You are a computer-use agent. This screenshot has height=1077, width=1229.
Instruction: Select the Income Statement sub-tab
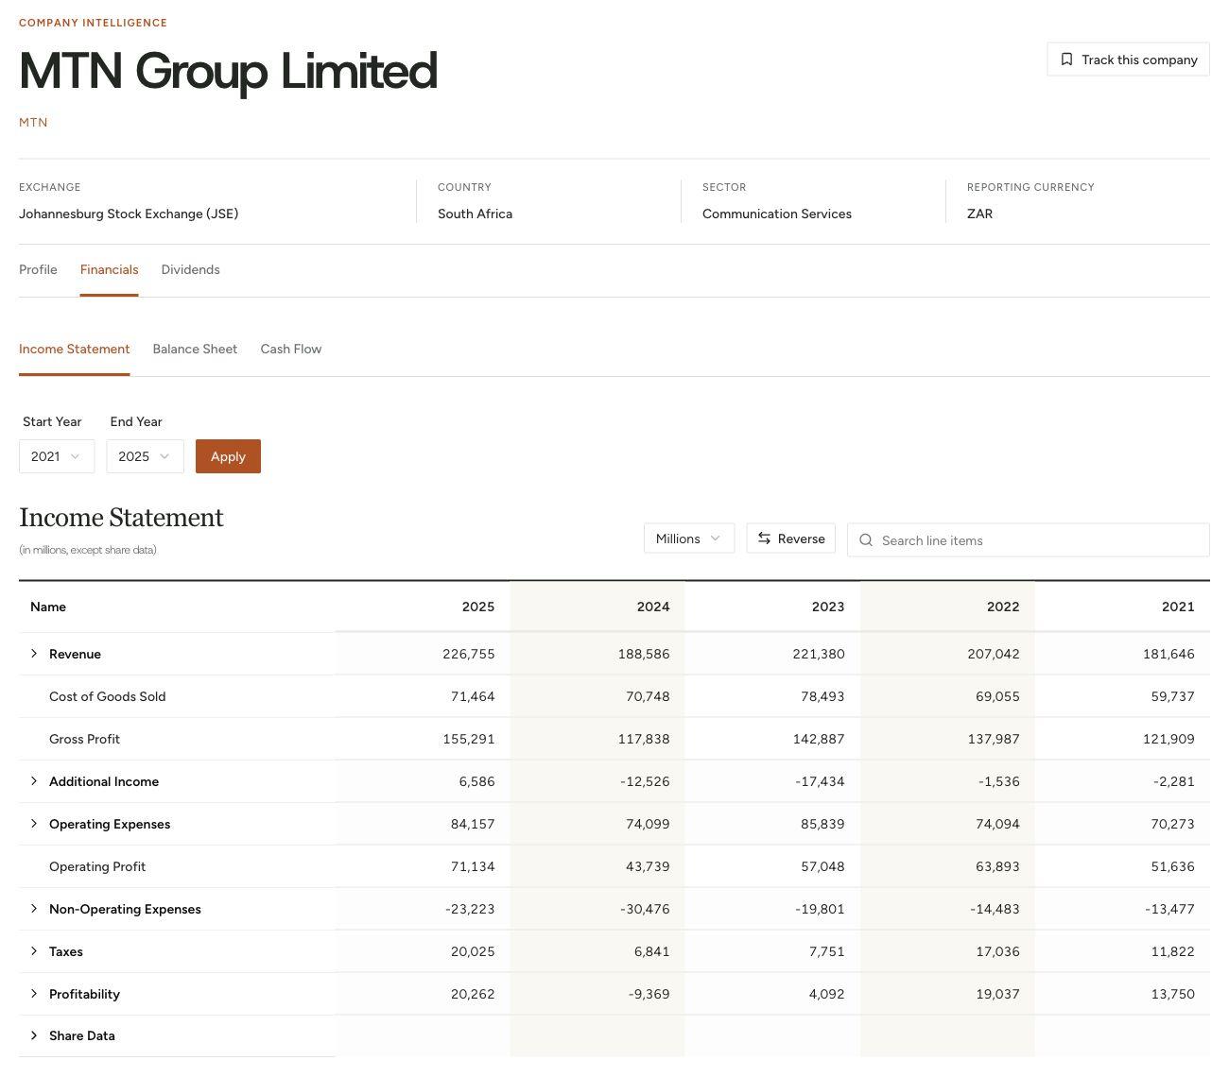coord(74,349)
